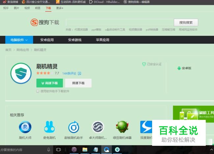Select the 图片 top nav item
This screenshot has width=214, height=154.
pyautogui.click(x=16, y=8)
